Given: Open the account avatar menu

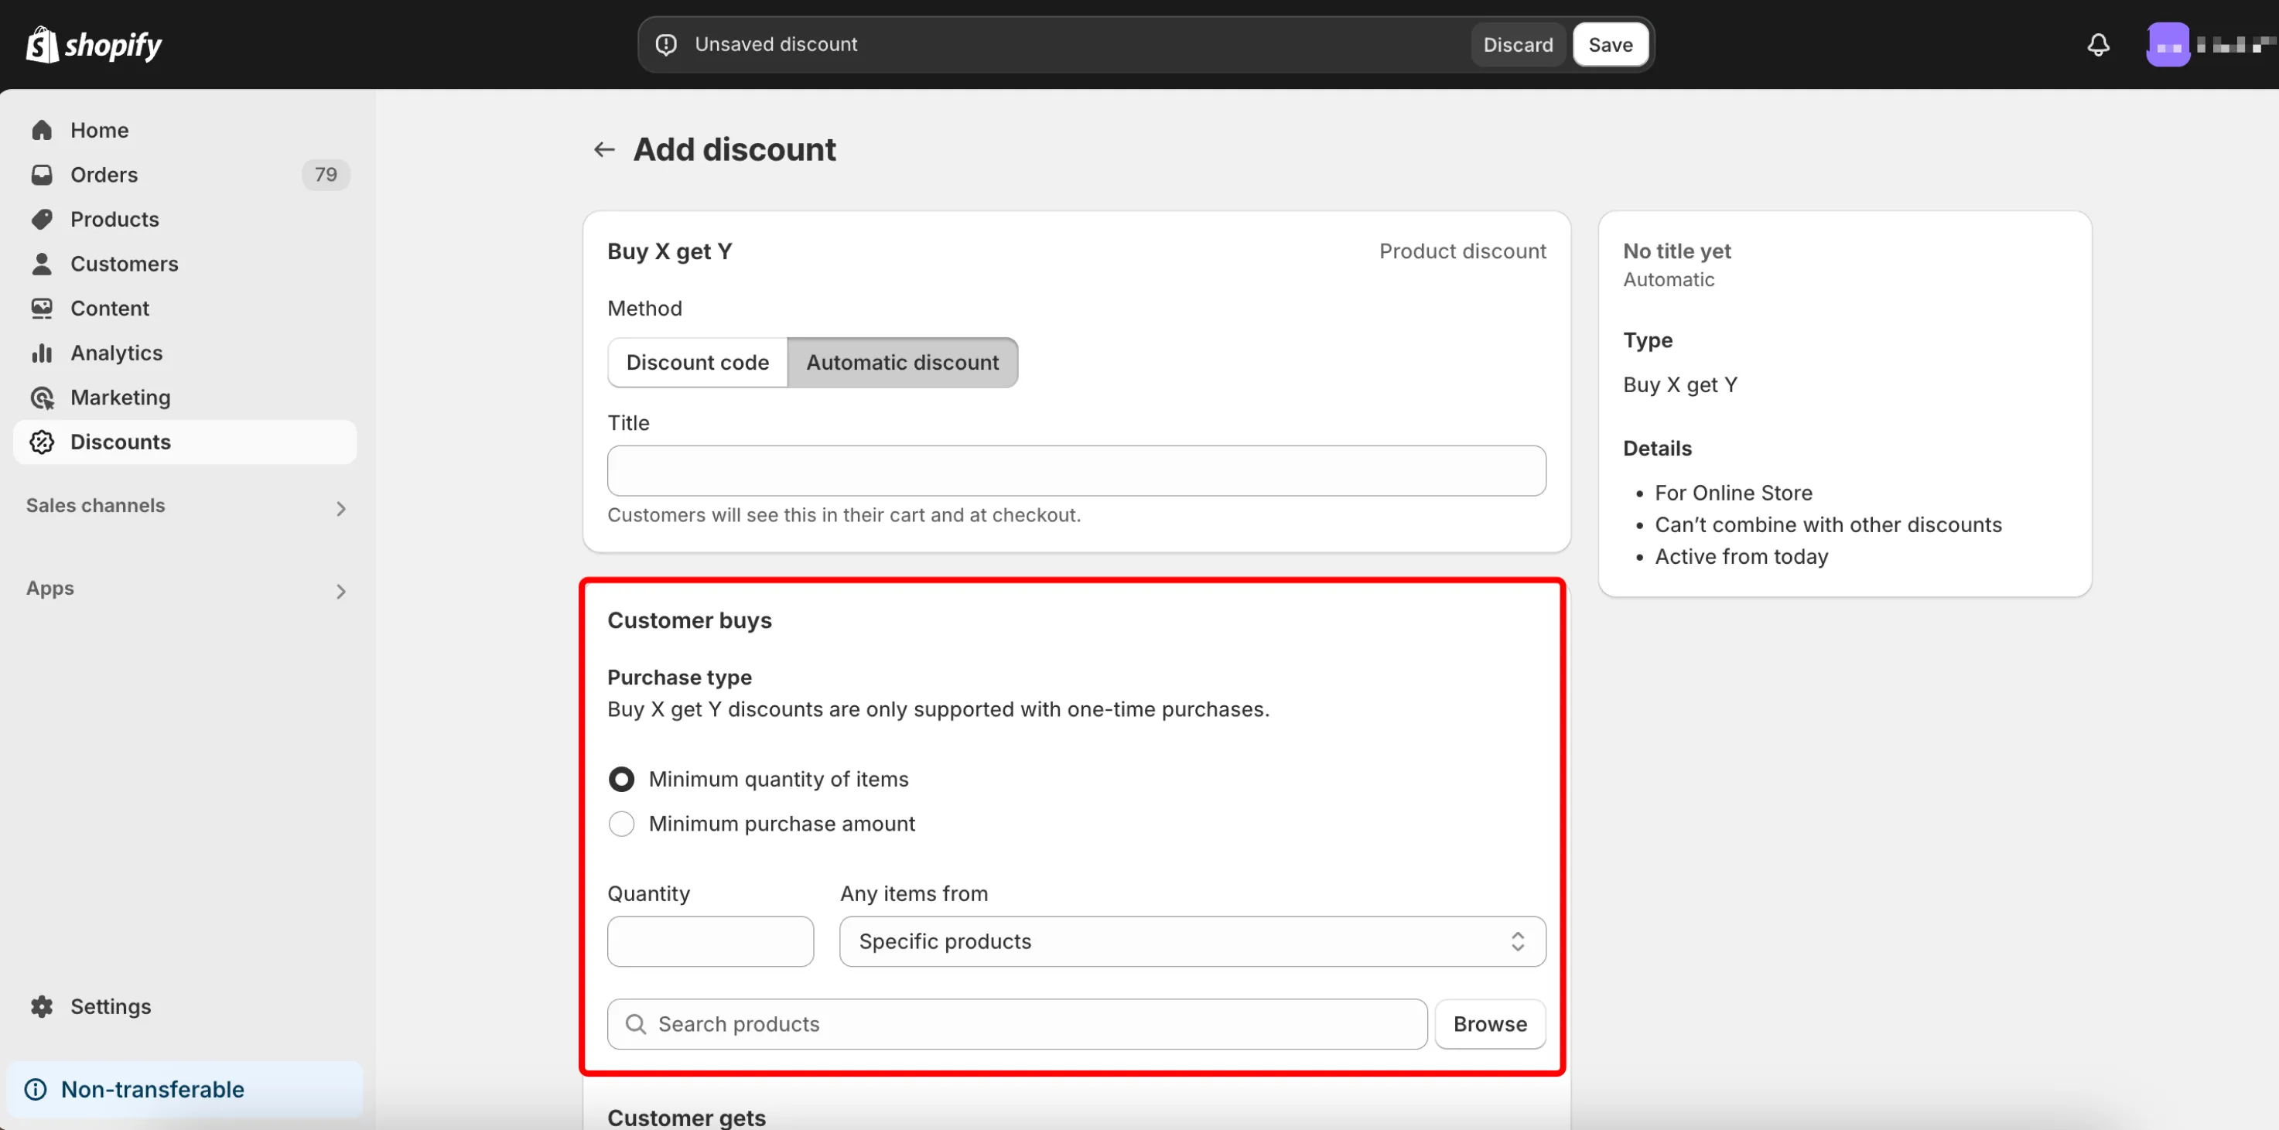Looking at the screenshot, I should [x=2168, y=44].
